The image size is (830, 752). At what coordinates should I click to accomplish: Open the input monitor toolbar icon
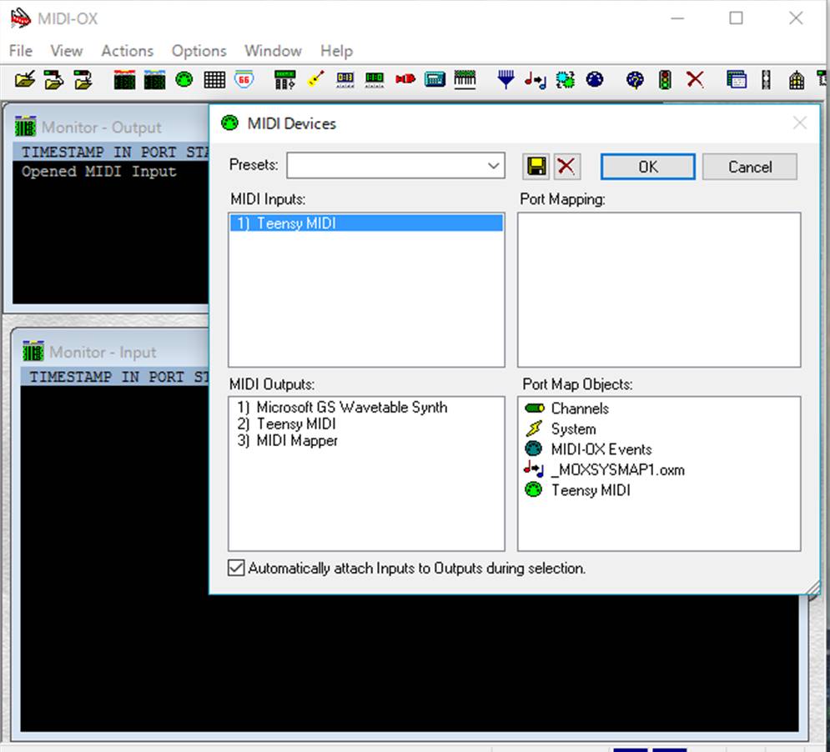pyautogui.click(x=124, y=80)
